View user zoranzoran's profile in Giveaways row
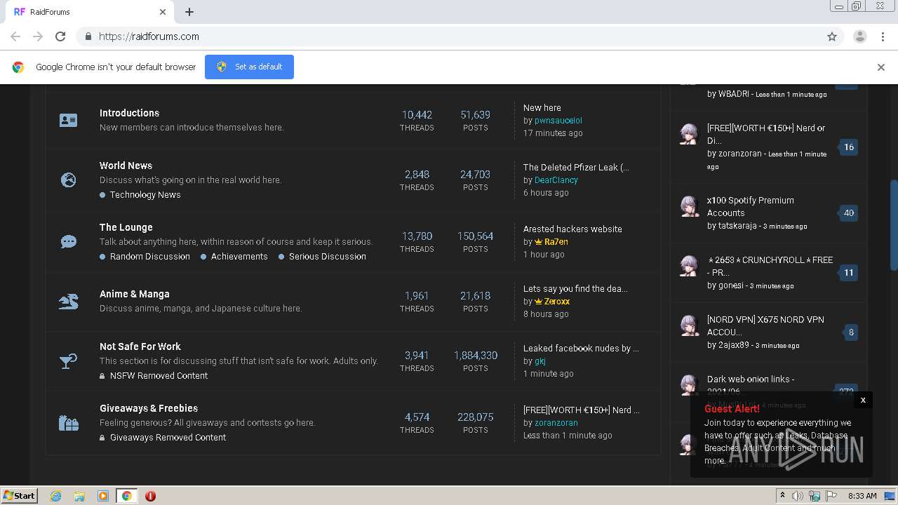898x505 pixels. click(556, 423)
